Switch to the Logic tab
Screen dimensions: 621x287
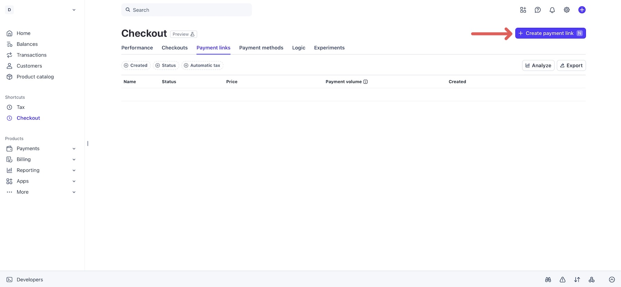[299, 48]
